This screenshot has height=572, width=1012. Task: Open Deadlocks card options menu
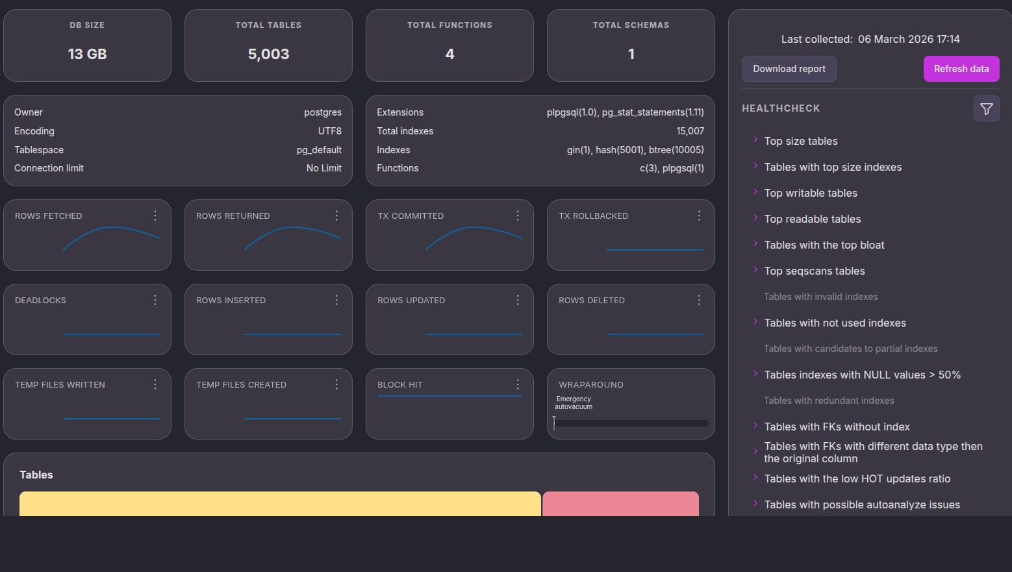click(155, 300)
